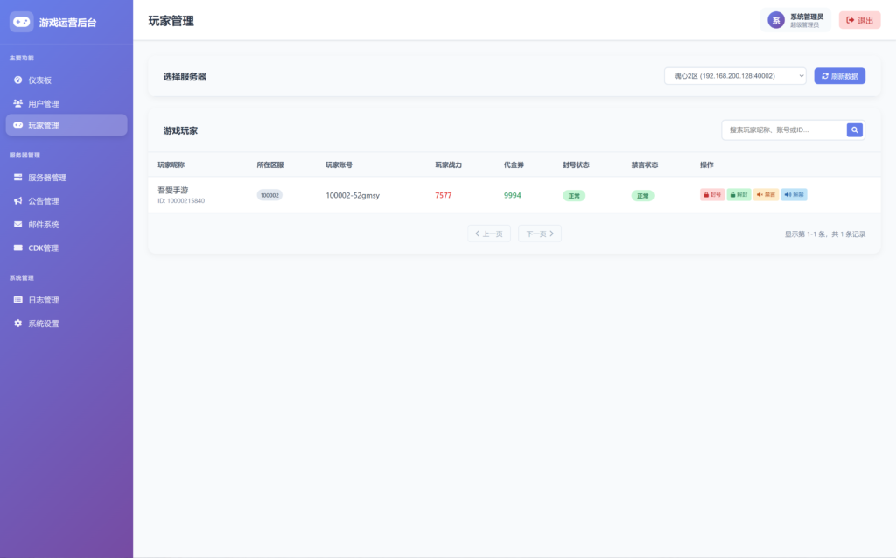
Task: Click the 退出 logout button
Action: pos(859,20)
